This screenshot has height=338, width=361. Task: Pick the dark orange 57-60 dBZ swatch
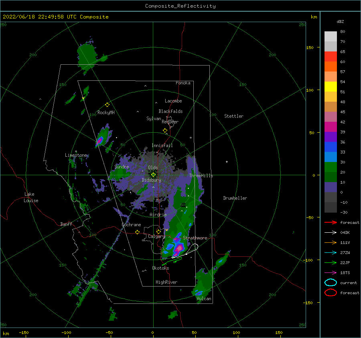(x=331, y=67)
